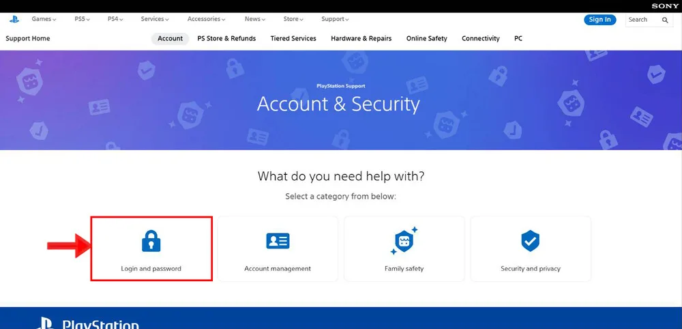This screenshot has height=329, width=682.
Task: Select the Family safety shield icon
Action: [x=404, y=241]
